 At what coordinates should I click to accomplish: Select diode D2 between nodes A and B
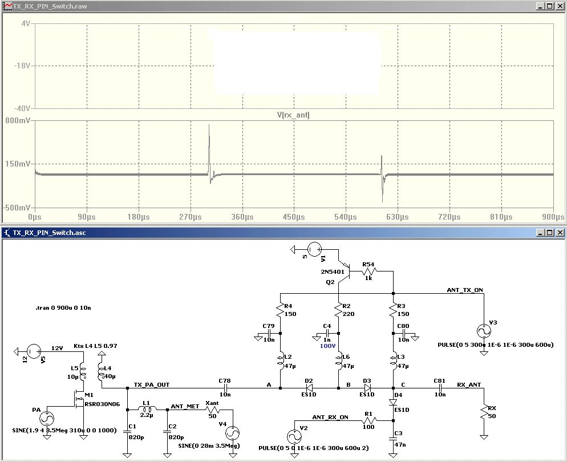point(310,388)
